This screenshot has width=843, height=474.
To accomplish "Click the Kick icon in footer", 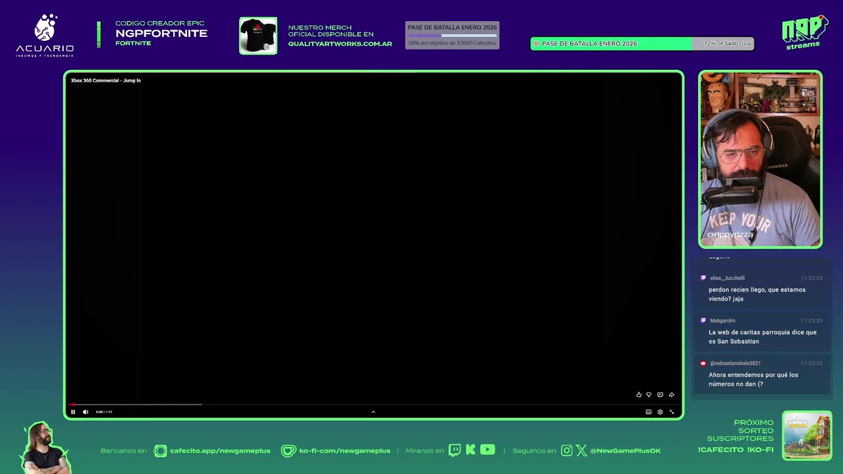I will (x=470, y=450).
